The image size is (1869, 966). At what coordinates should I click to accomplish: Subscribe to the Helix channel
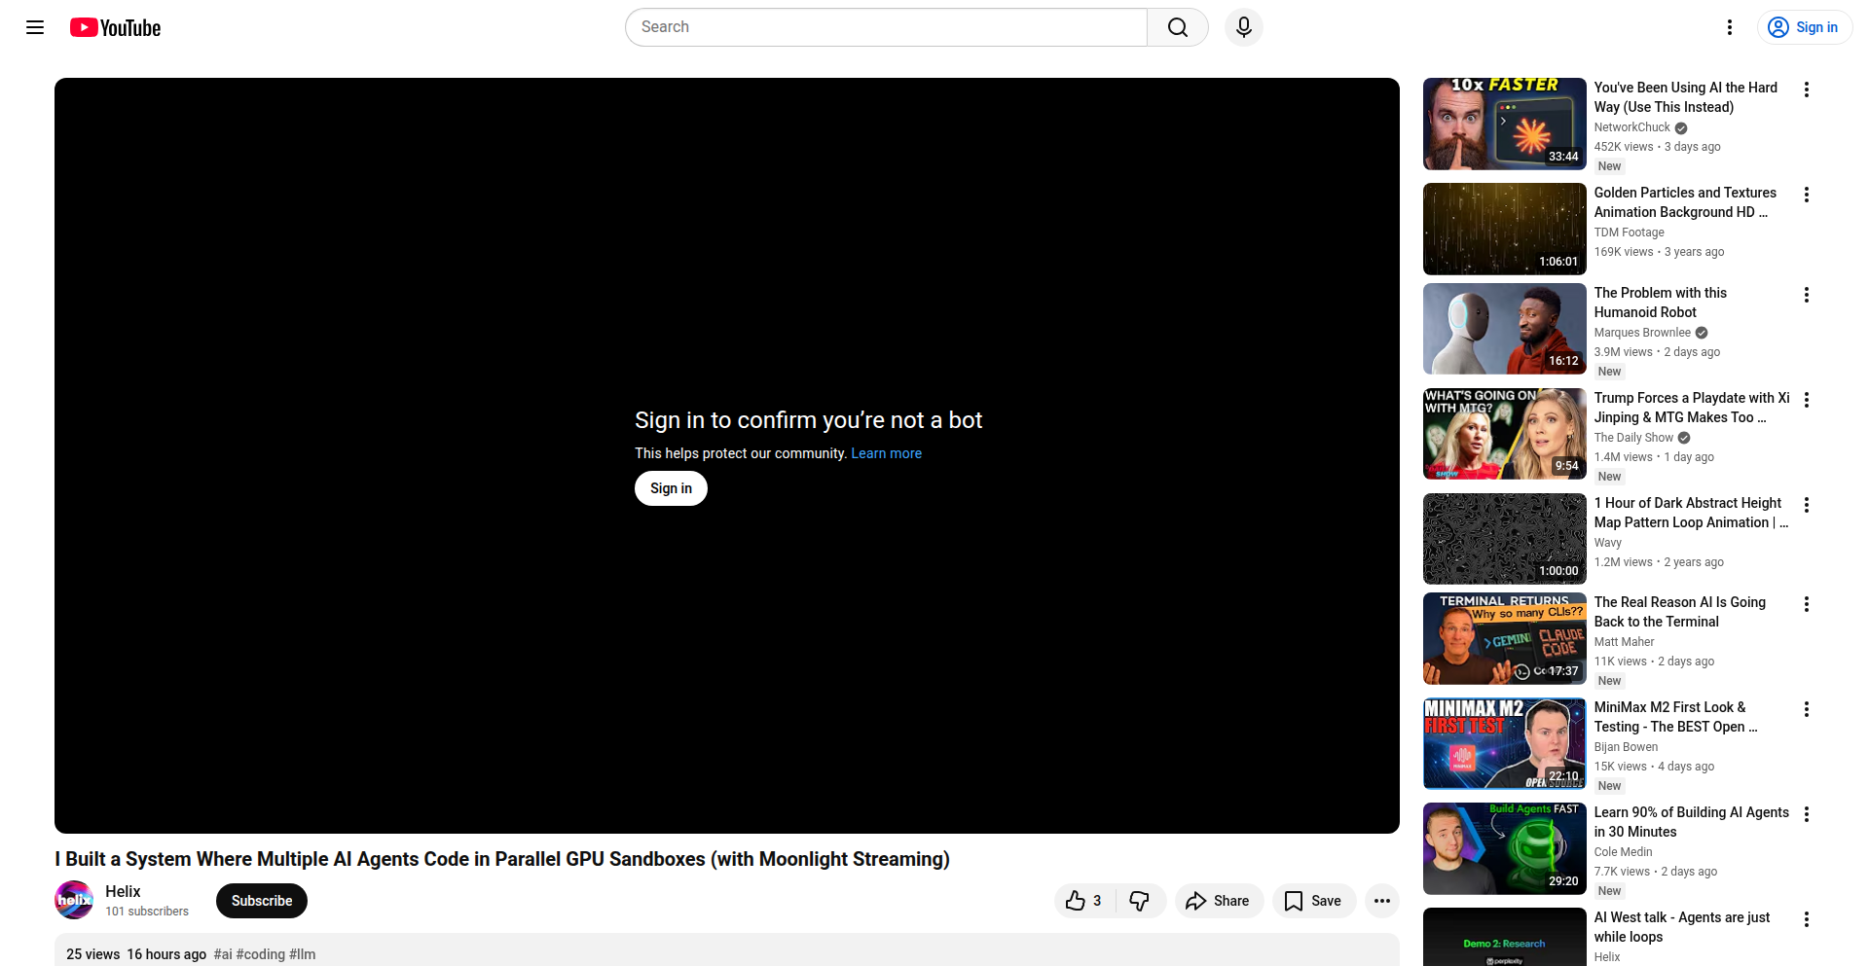click(x=262, y=901)
